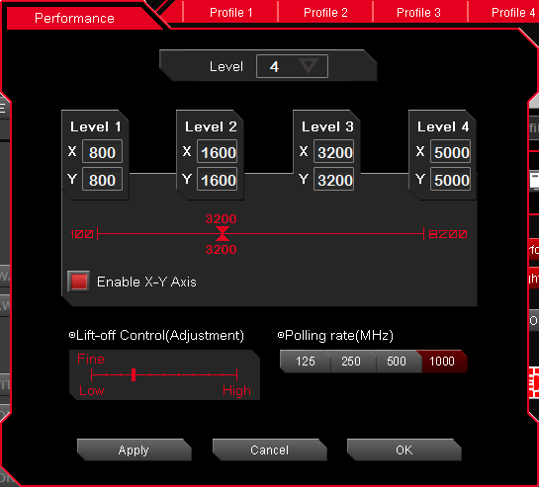The height and width of the screenshot is (487, 539).
Task: Select 250 polling rate
Action: (x=351, y=362)
